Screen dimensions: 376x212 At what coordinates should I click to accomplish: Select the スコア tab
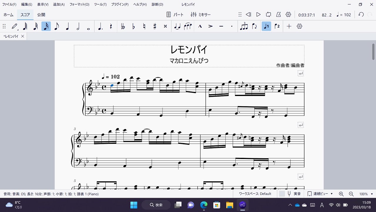click(x=25, y=14)
